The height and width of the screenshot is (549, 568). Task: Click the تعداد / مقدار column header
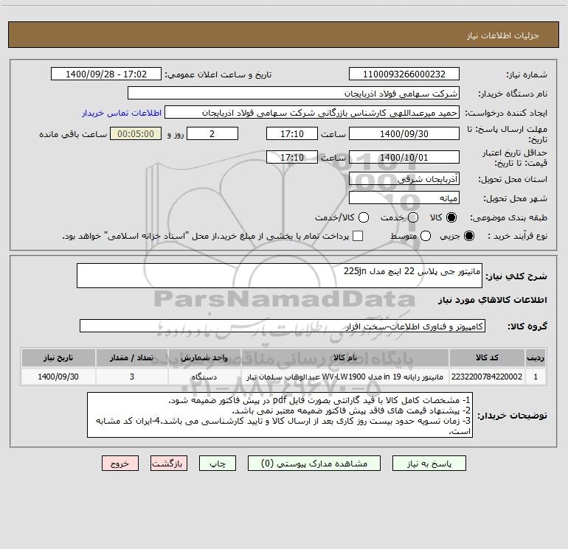(132, 357)
